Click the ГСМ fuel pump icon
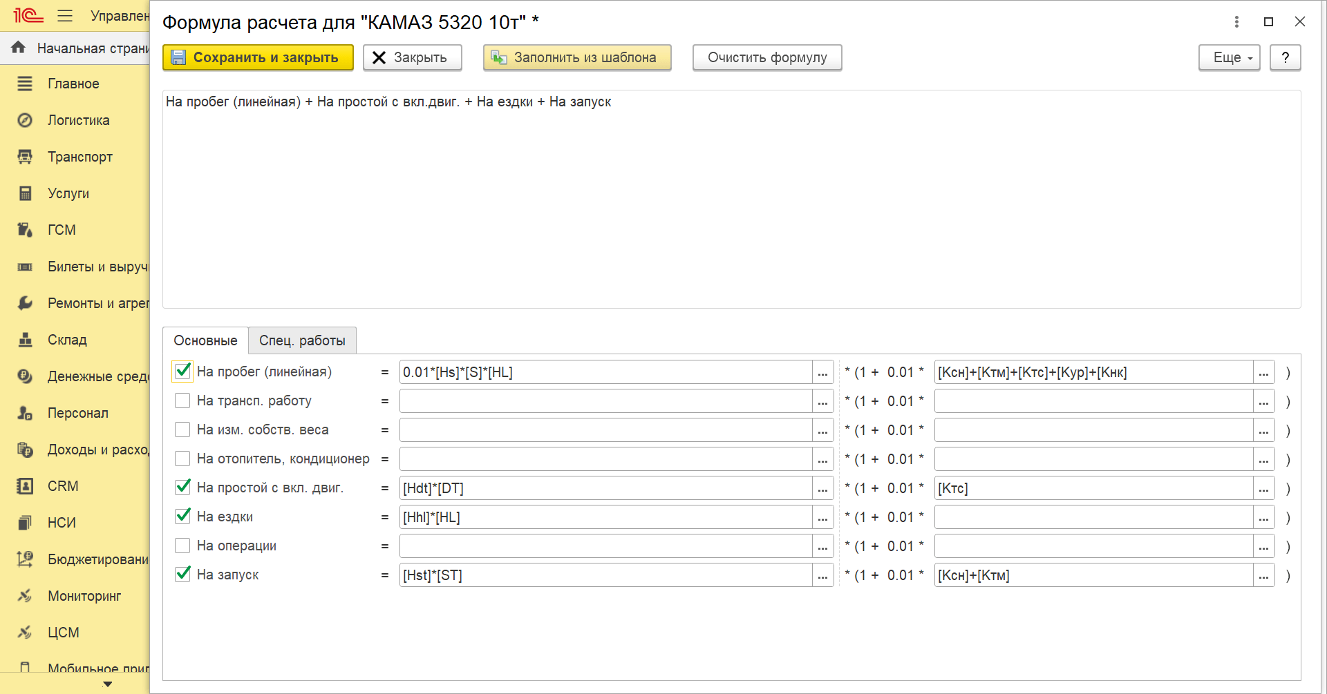 pos(25,230)
